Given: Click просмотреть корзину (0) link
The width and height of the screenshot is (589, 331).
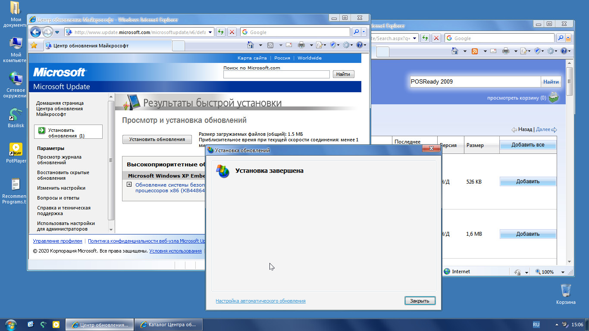Looking at the screenshot, I should coord(517,98).
